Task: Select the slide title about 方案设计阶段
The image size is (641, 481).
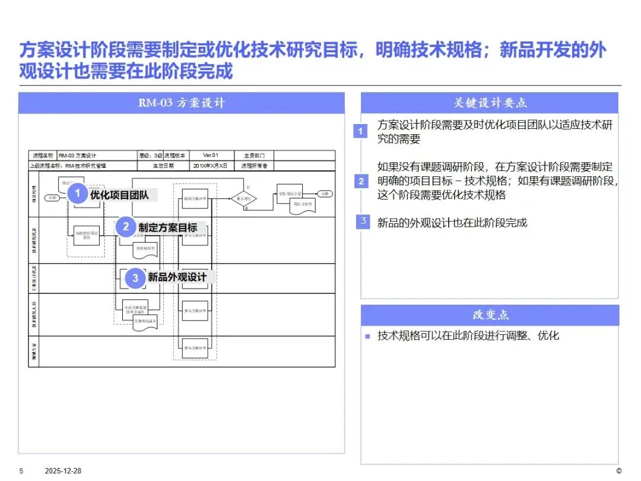Action: click(313, 60)
